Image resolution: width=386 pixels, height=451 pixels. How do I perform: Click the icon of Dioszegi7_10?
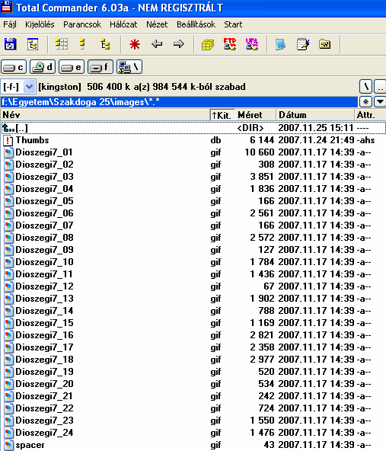coord(8,262)
